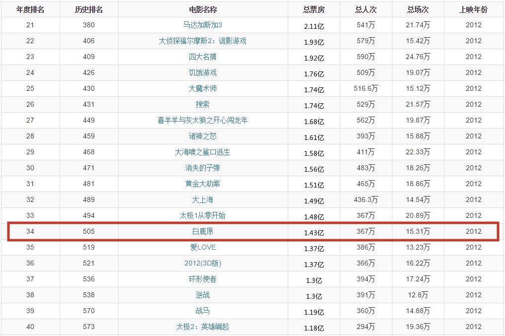This screenshot has width=505, height=336.
Task: Select the 20.89万 screenings cell
Action: pos(418,215)
